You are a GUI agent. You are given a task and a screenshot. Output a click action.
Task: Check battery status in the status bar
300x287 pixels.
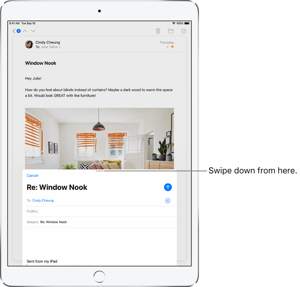click(x=187, y=23)
